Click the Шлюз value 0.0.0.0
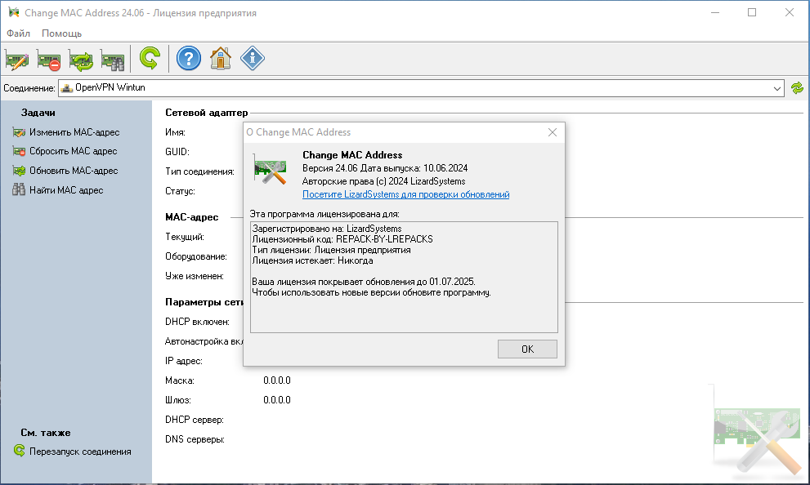Screen dimensions: 810x485 pyautogui.click(x=277, y=400)
